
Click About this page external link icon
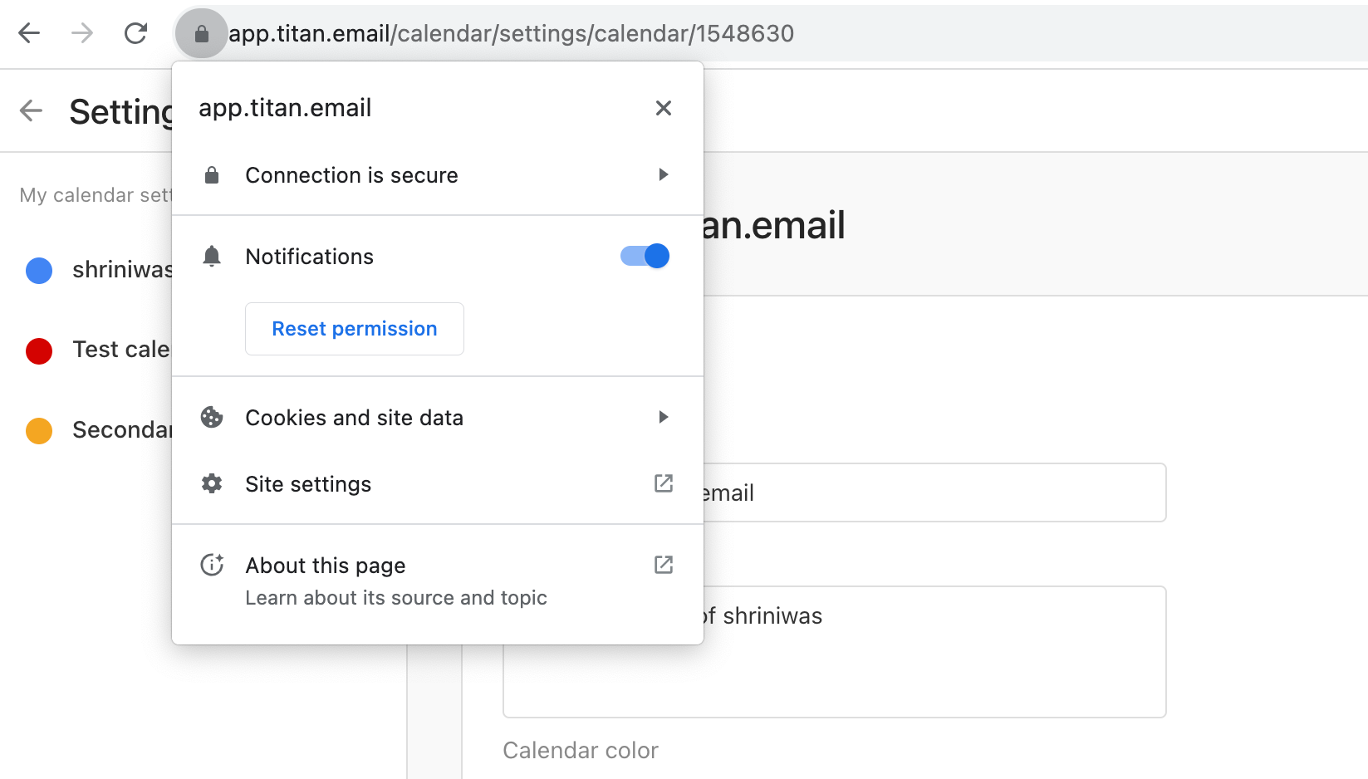tap(663, 565)
